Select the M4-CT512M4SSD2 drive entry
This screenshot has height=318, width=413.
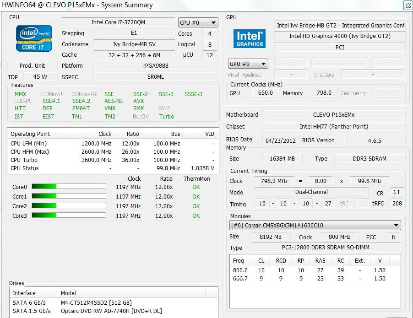pyautogui.click(x=96, y=303)
